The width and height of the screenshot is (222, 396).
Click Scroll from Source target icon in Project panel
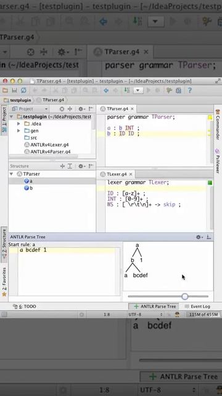point(62,109)
